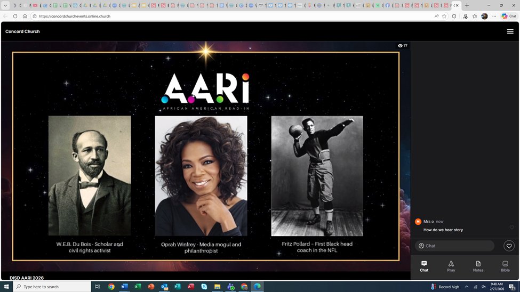
Task: Open Access from taskbar
Action: (191, 286)
